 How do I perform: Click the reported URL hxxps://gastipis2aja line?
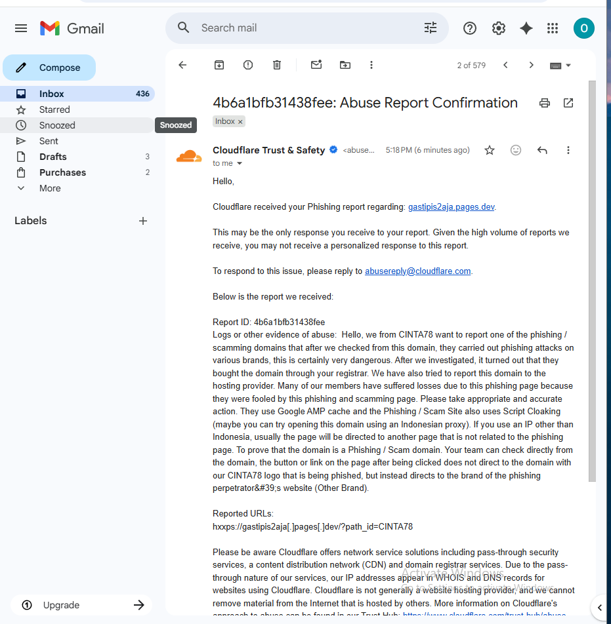click(x=312, y=526)
